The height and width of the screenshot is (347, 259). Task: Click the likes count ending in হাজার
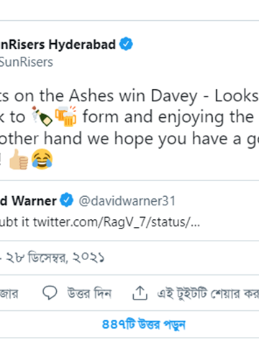pos(9,293)
